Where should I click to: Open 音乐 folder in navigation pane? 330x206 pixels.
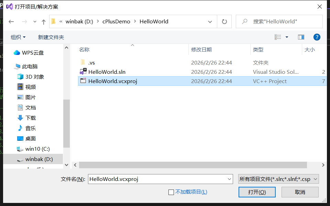31,128
